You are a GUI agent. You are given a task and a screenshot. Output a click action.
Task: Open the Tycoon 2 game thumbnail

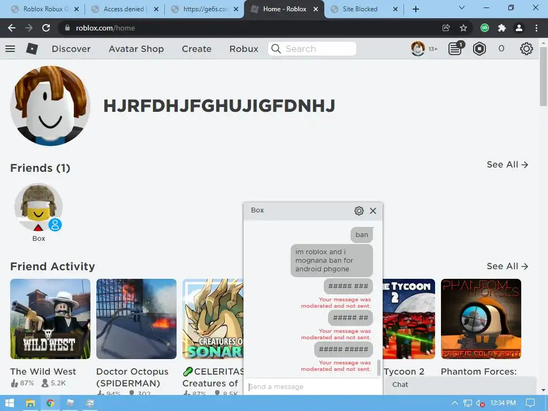pos(409,319)
